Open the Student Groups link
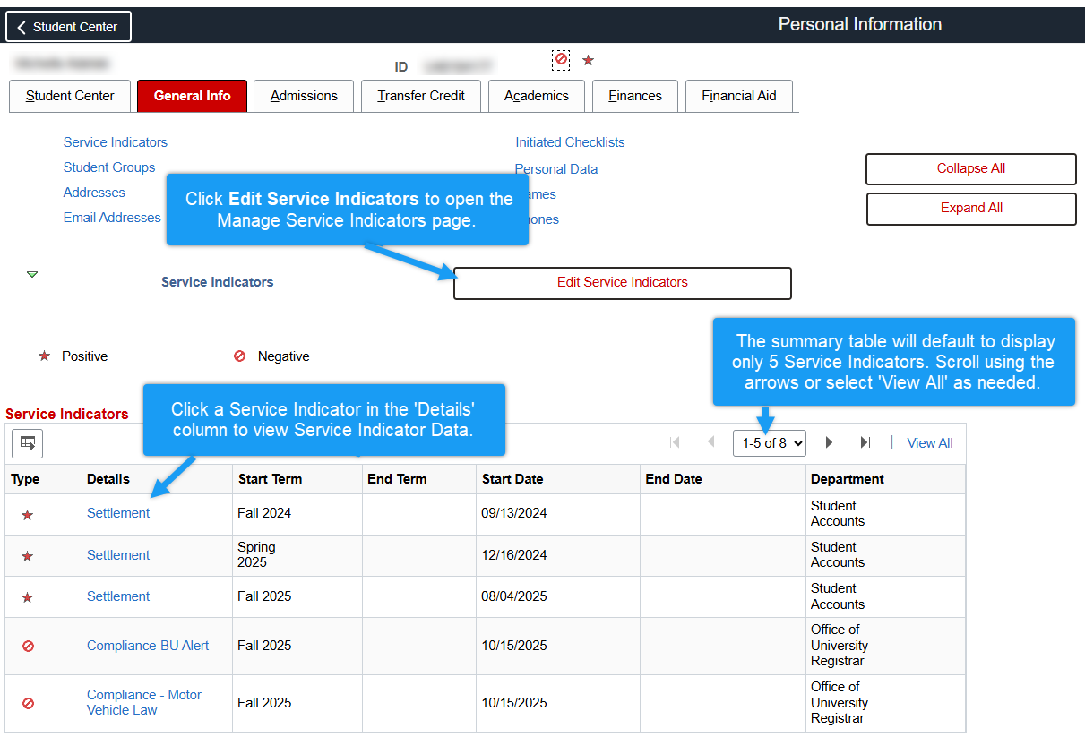 (x=109, y=167)
